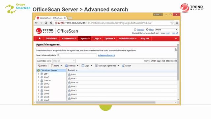Screen dimensions: 211x119
Task: Sort by the Domain column header
Action: 73,70
